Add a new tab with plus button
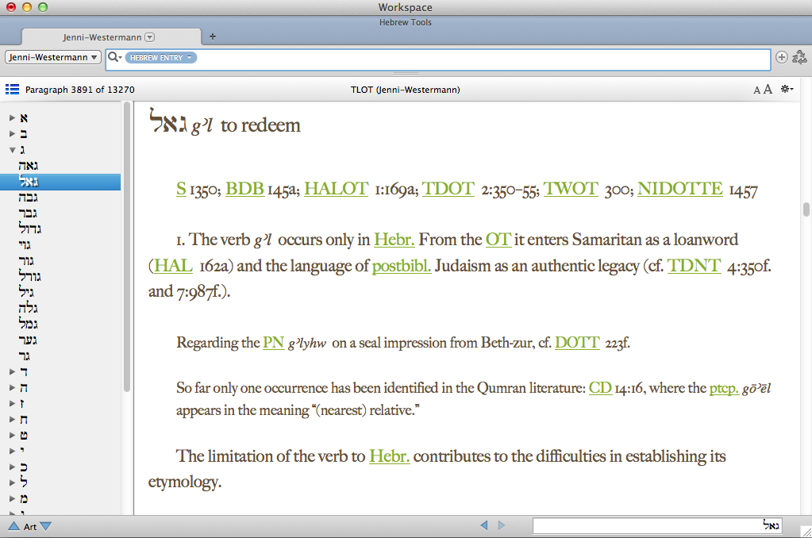Viewport: 812px width, 538px height. [212, 37]
